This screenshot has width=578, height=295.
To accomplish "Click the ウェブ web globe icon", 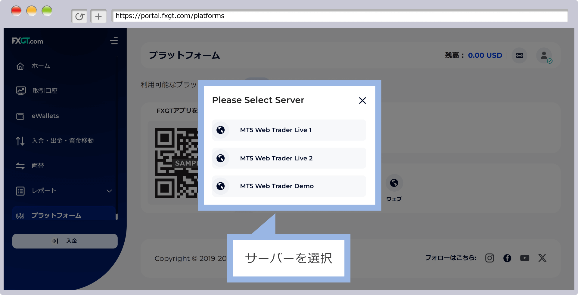I will tap(394, 183).
